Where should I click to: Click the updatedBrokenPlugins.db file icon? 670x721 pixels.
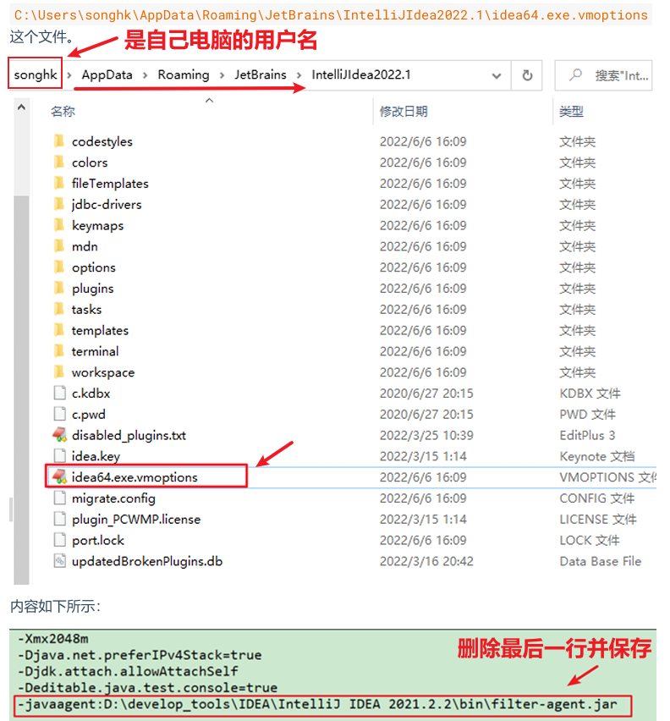(59, 561)
